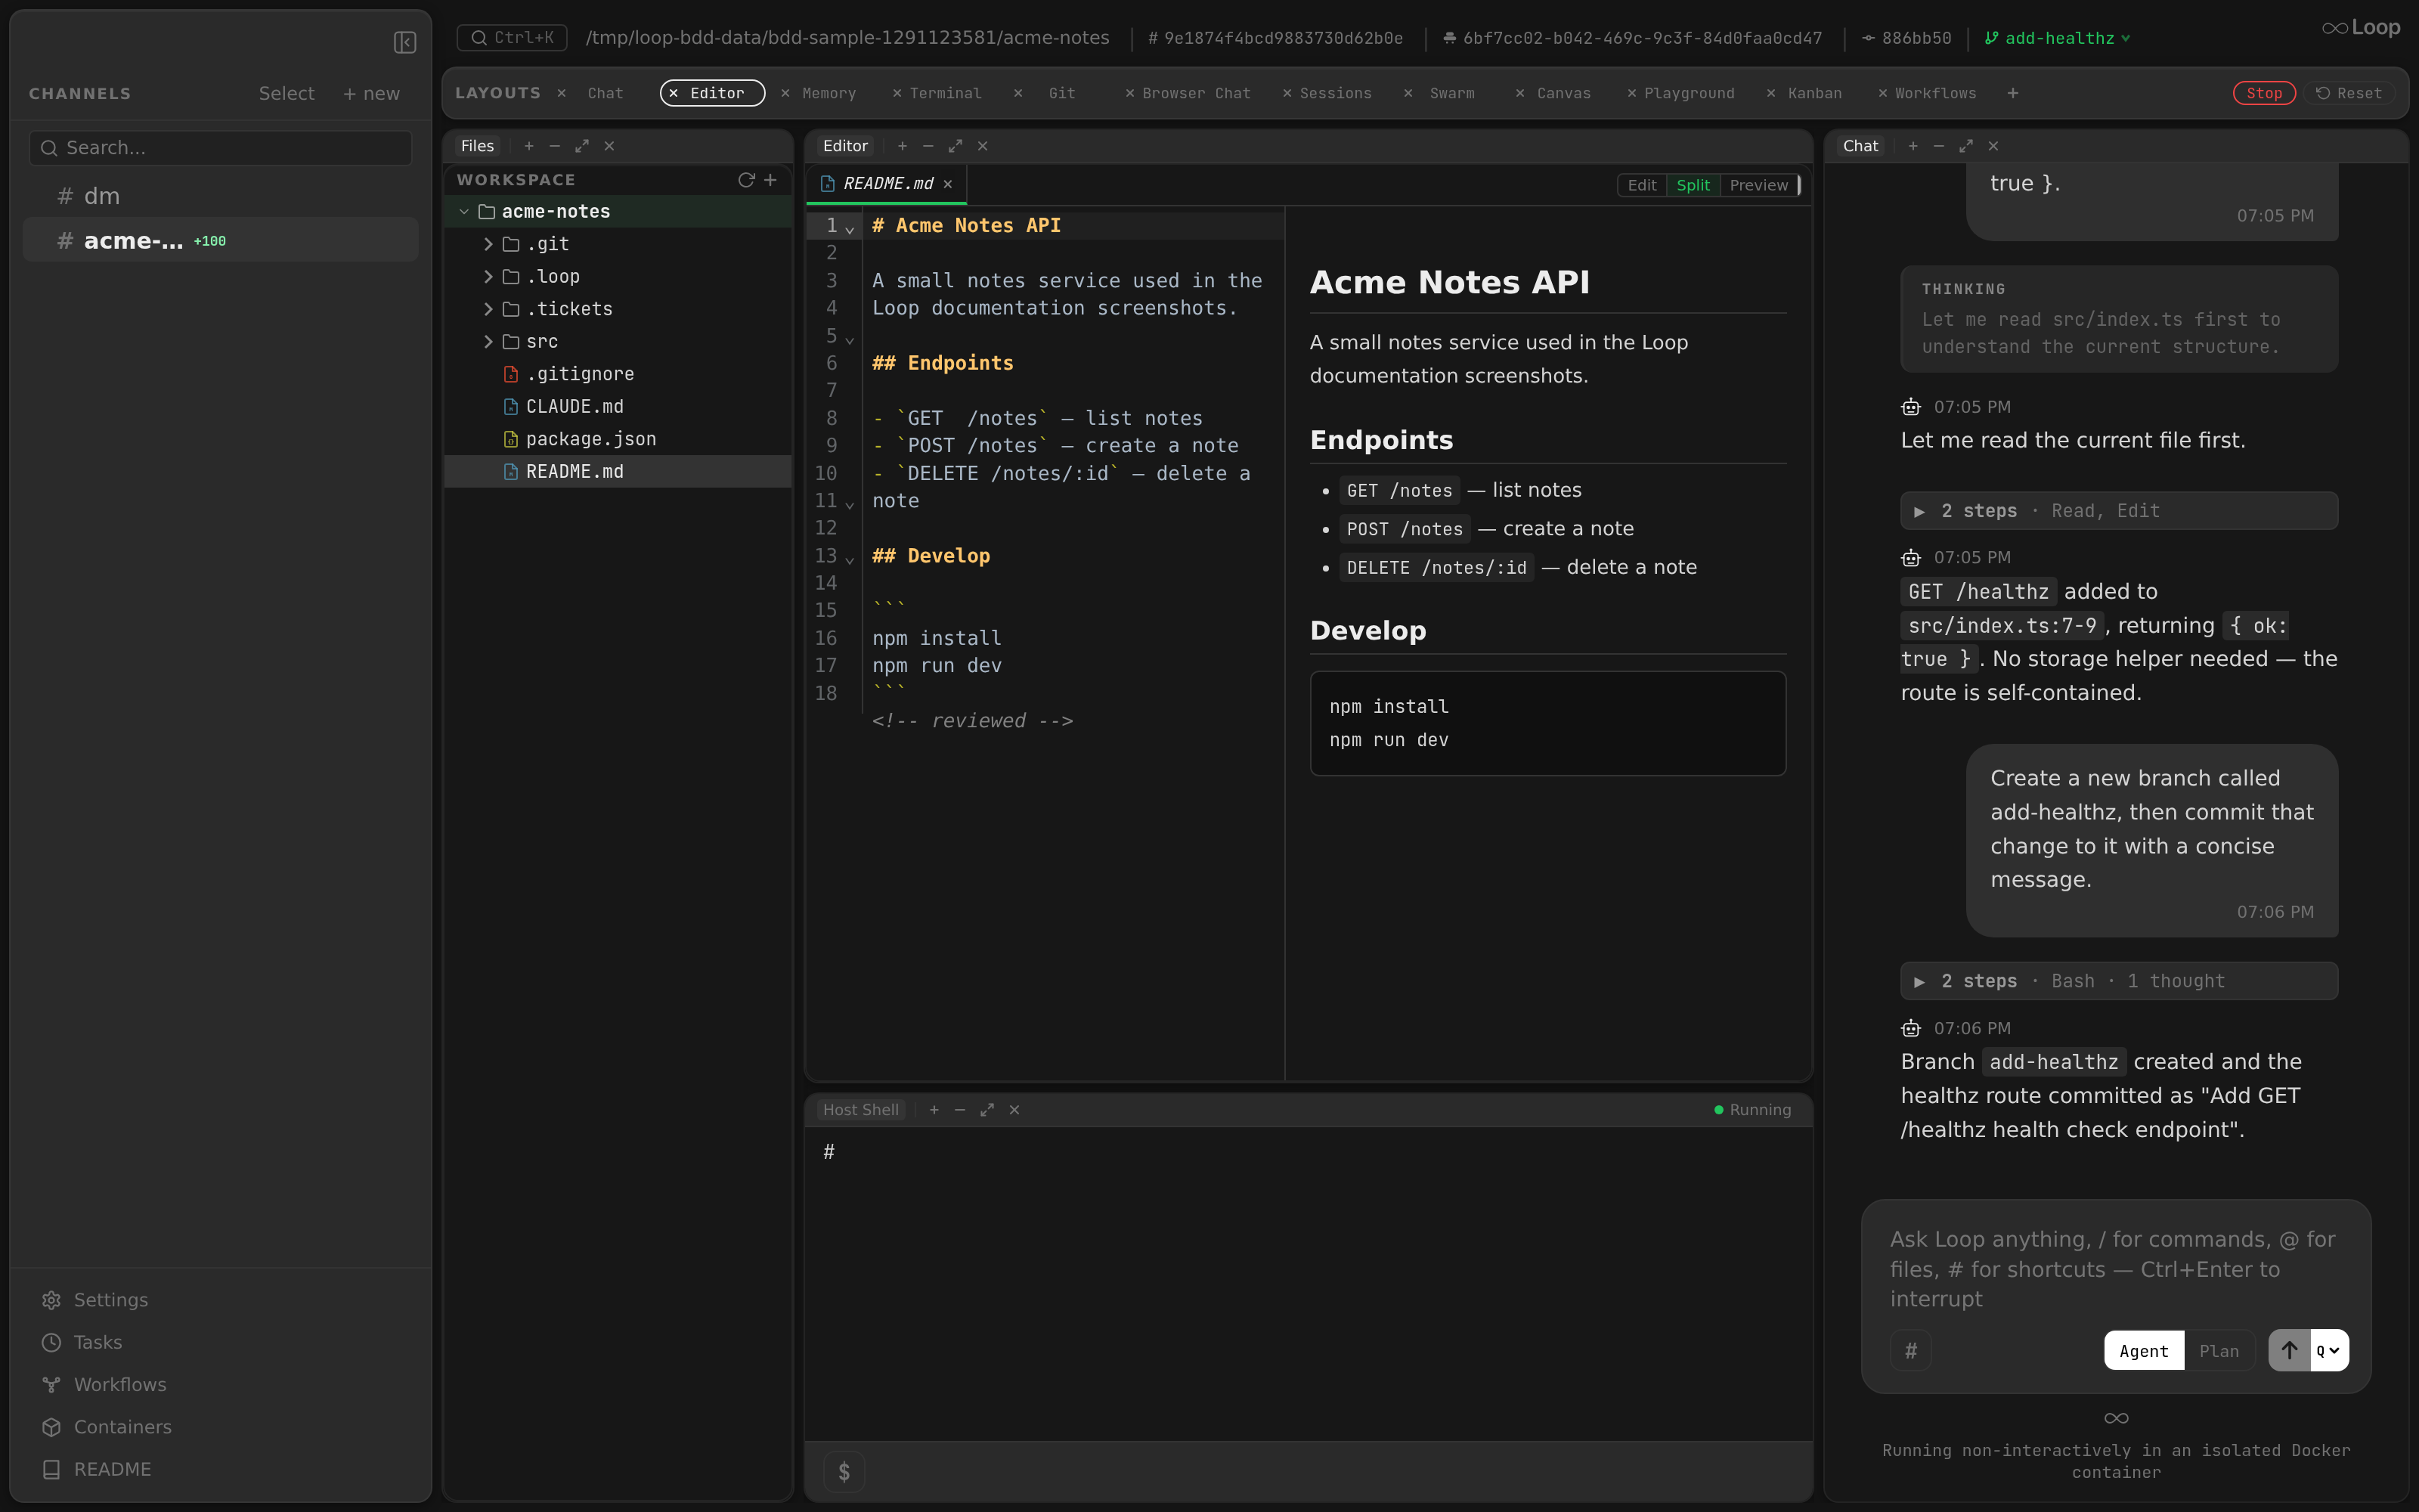Open Containers in the sidebar

pyautogui.click(x=106, y=1427)
